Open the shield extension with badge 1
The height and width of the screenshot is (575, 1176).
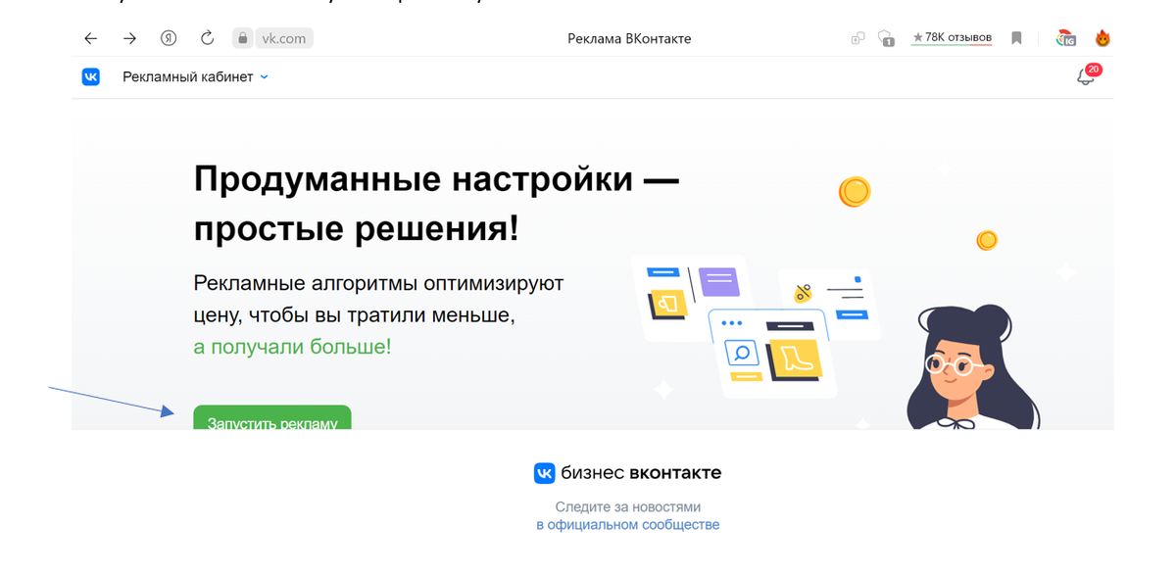point(883,38)
